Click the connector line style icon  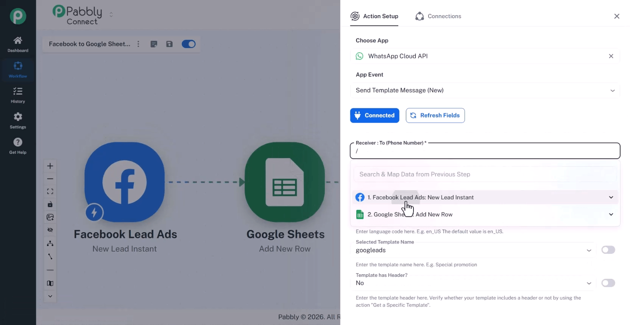pyautogui.click(x=50, y=256)
